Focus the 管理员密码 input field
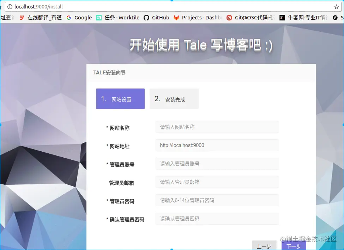 217,200
